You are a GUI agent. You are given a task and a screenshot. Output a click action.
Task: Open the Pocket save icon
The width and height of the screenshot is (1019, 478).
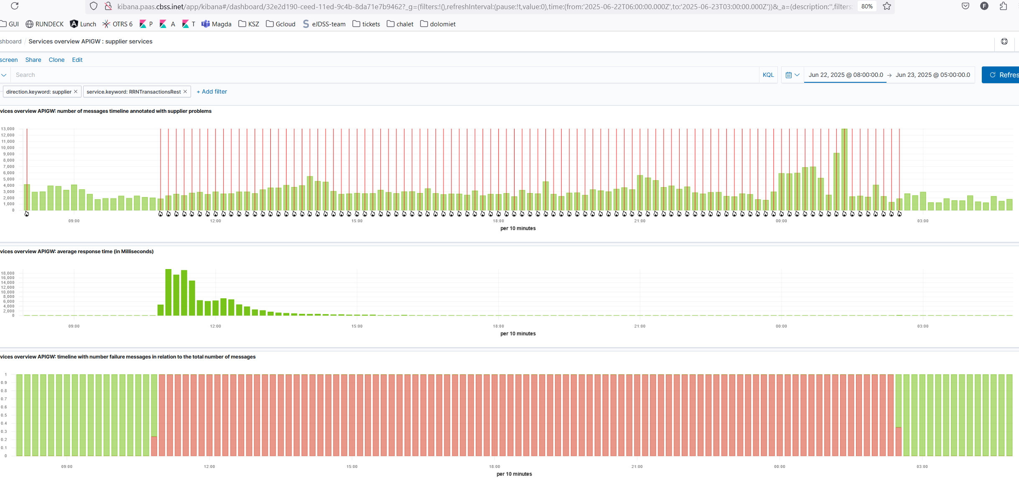[965, 6]
